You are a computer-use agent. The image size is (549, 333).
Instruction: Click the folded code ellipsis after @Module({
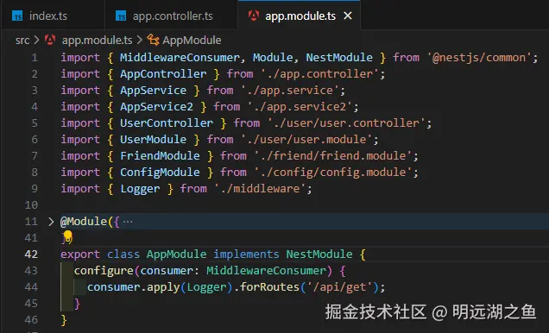(x=128, y=222)
